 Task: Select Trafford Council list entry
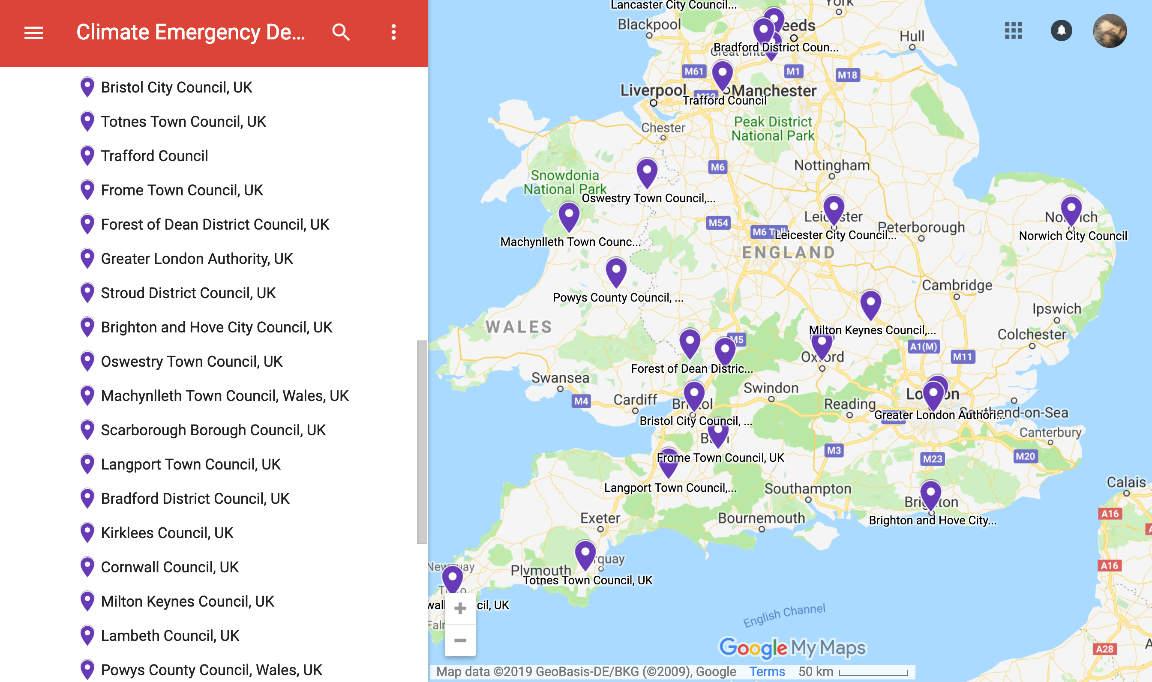(x=154, y=156)
